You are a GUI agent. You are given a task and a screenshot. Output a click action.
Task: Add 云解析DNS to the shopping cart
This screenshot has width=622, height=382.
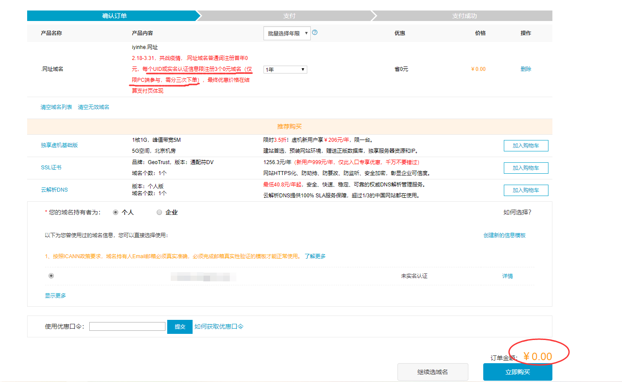(526, 190)
